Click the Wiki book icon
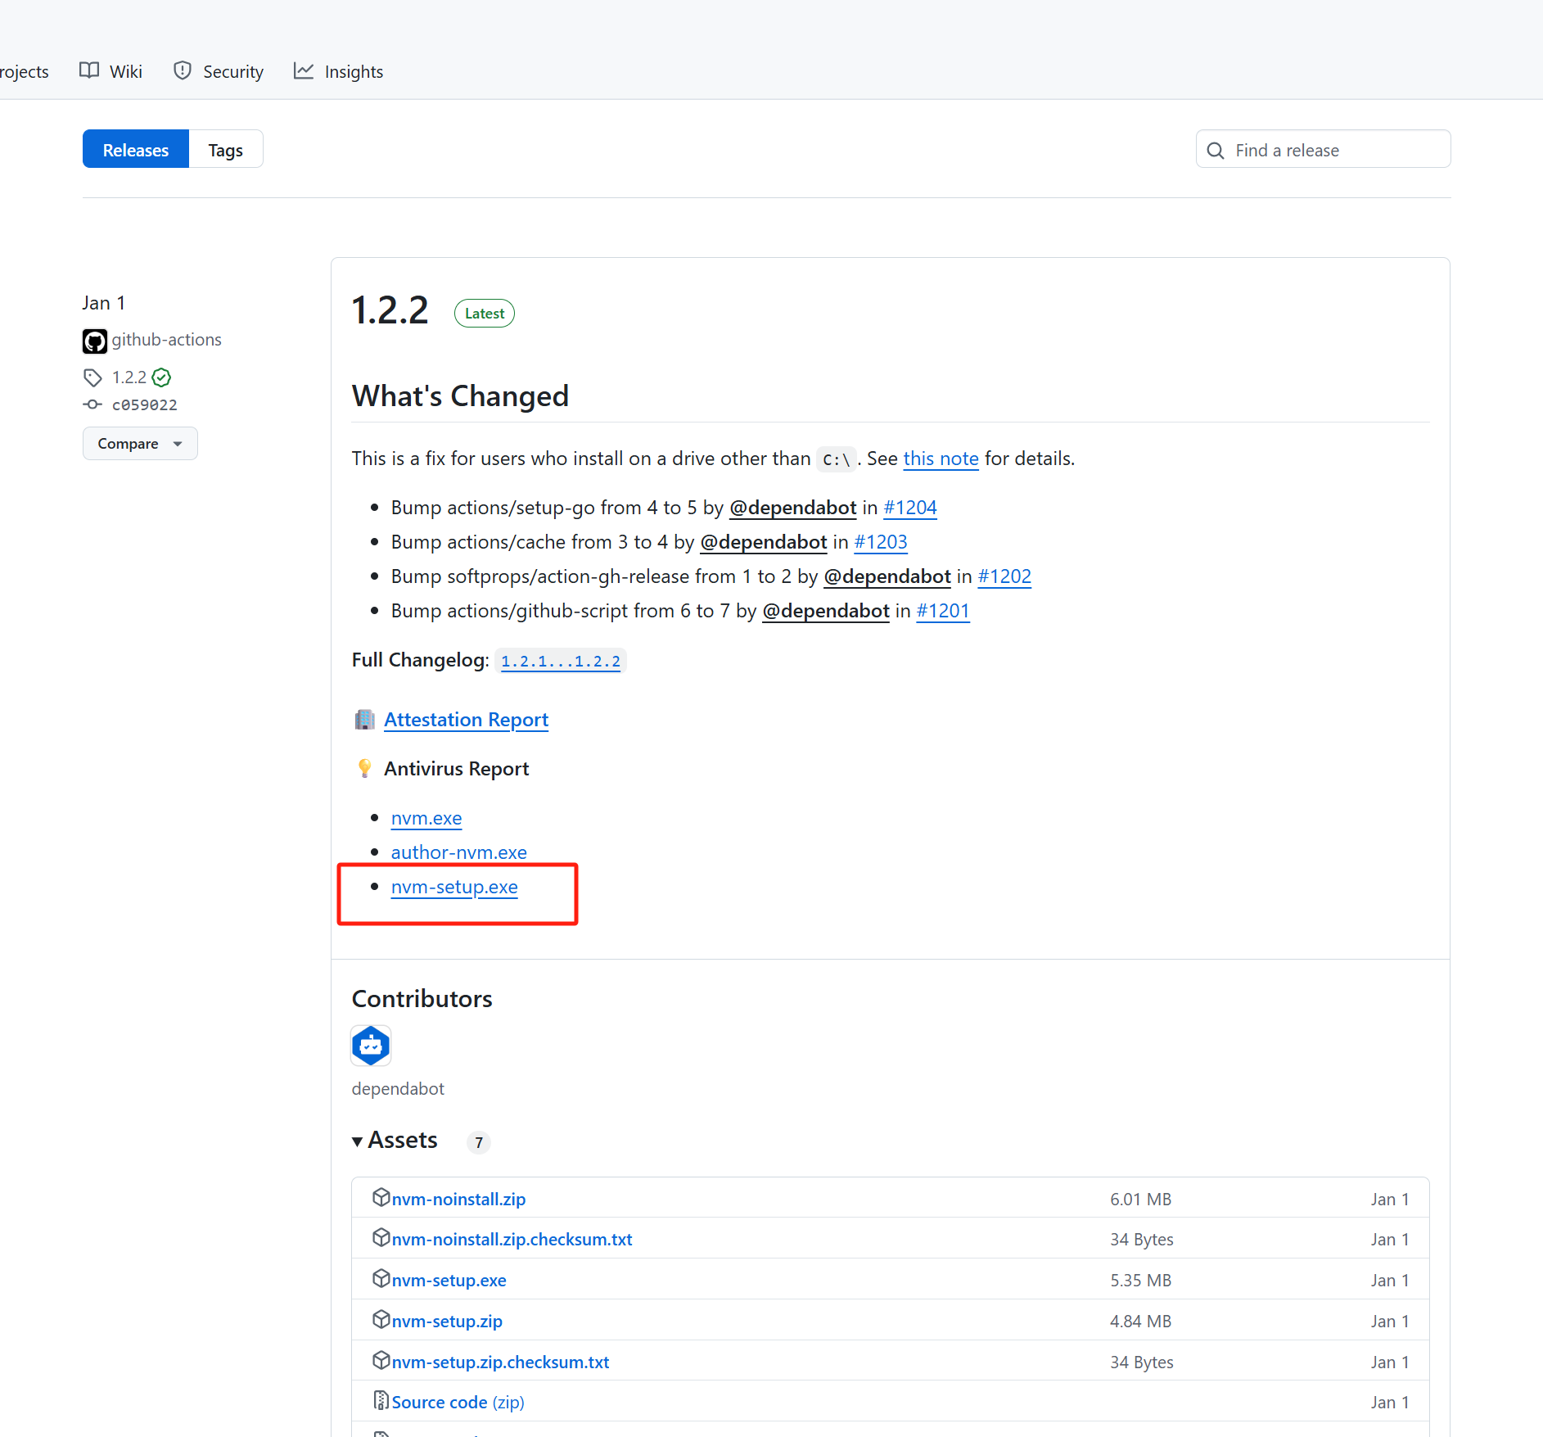 [90, 70]
